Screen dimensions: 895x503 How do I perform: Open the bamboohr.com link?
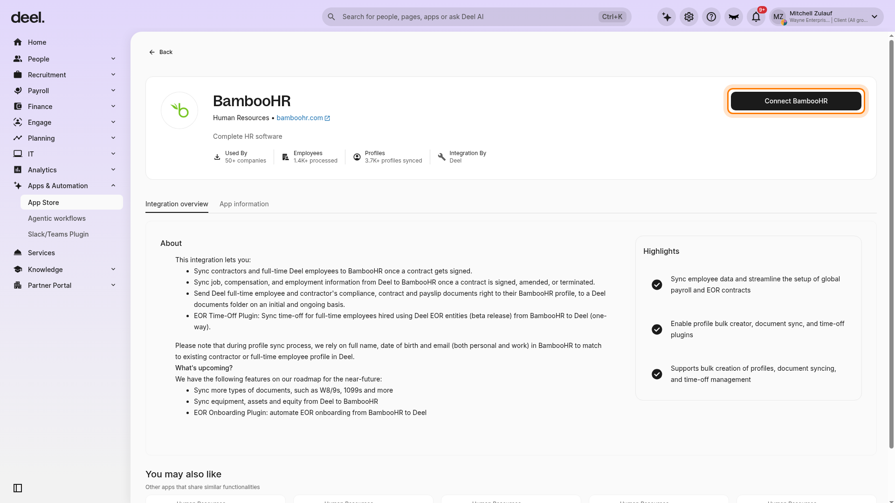(300, 118)
